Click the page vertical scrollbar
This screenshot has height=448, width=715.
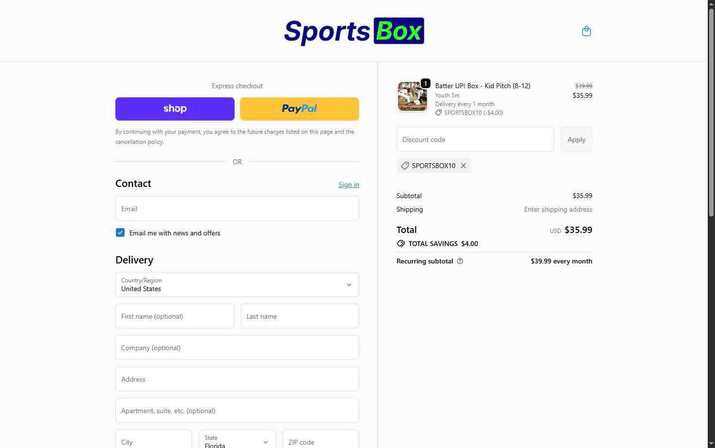click(x=711, y=111)
